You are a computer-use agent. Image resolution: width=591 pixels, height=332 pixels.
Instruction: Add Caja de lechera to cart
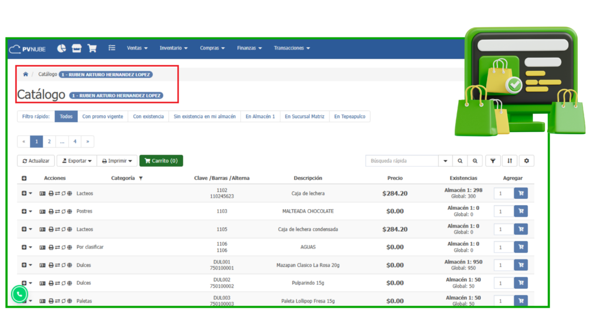pyautogui.click(x=521, y=194)
